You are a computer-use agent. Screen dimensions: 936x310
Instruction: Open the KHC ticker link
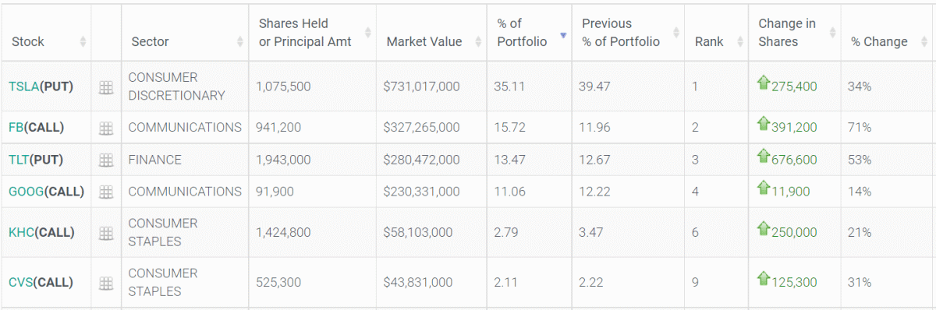click(x=22, y=233)
